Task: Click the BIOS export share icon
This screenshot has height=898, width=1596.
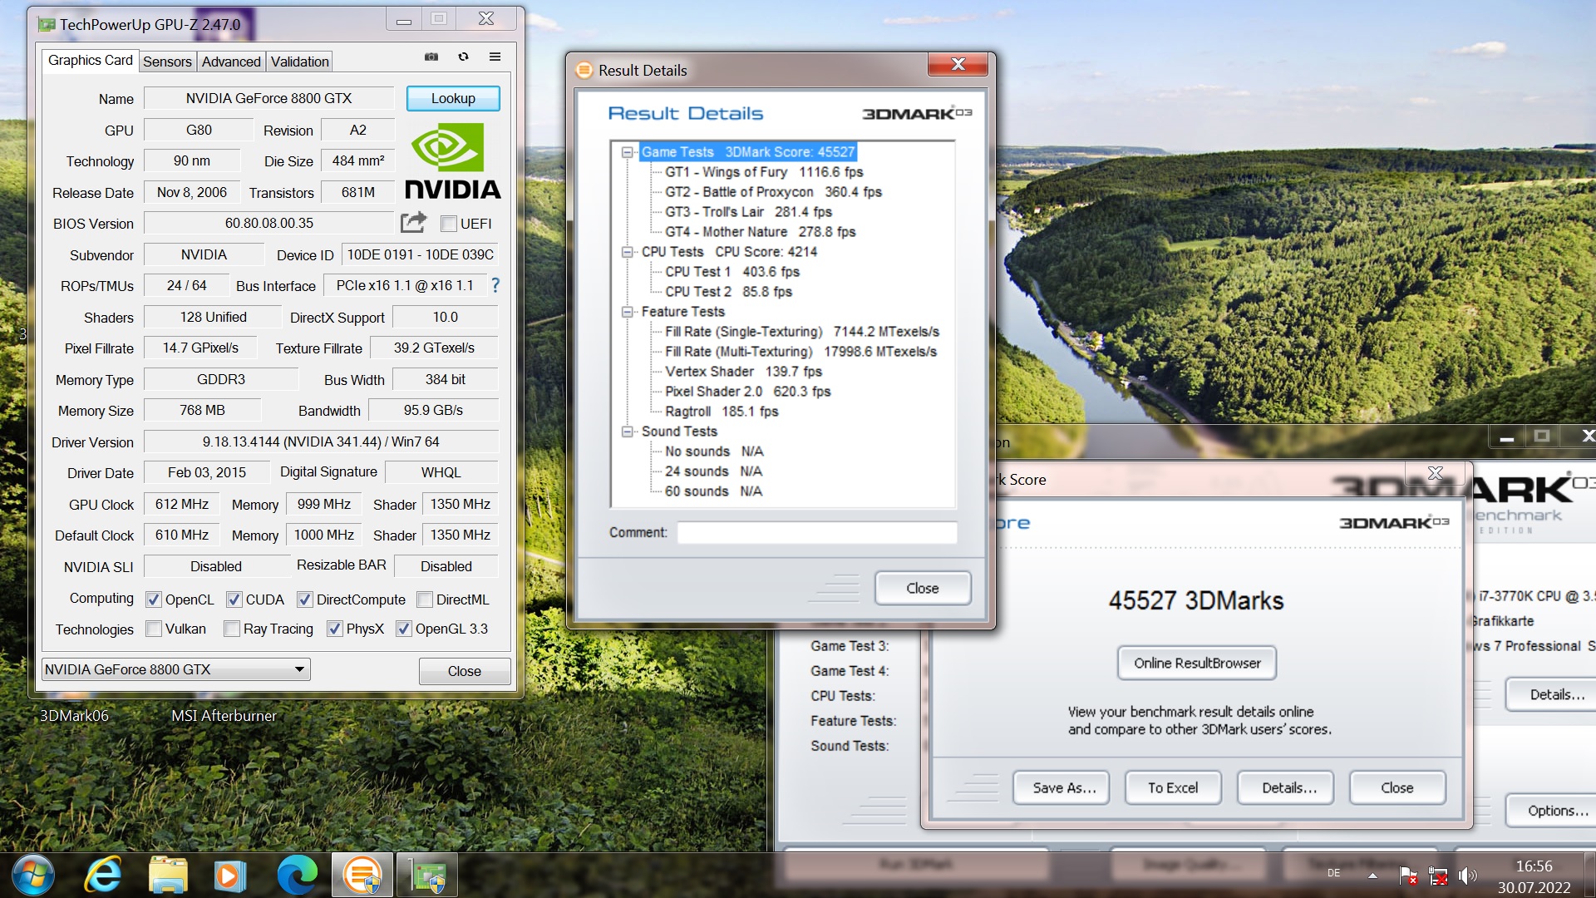Action: [x=413, y=223]
